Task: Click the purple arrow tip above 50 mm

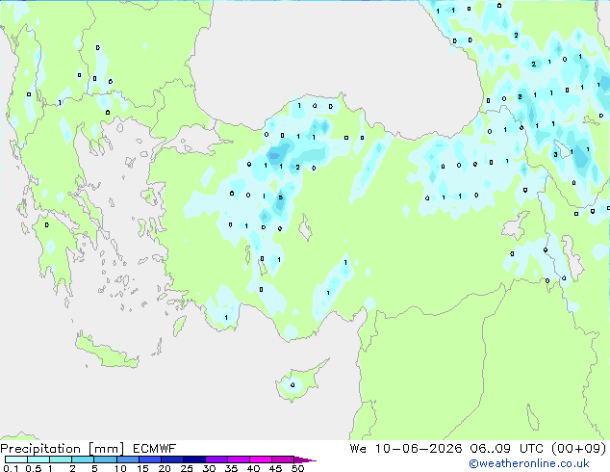Action: [305, 459]
